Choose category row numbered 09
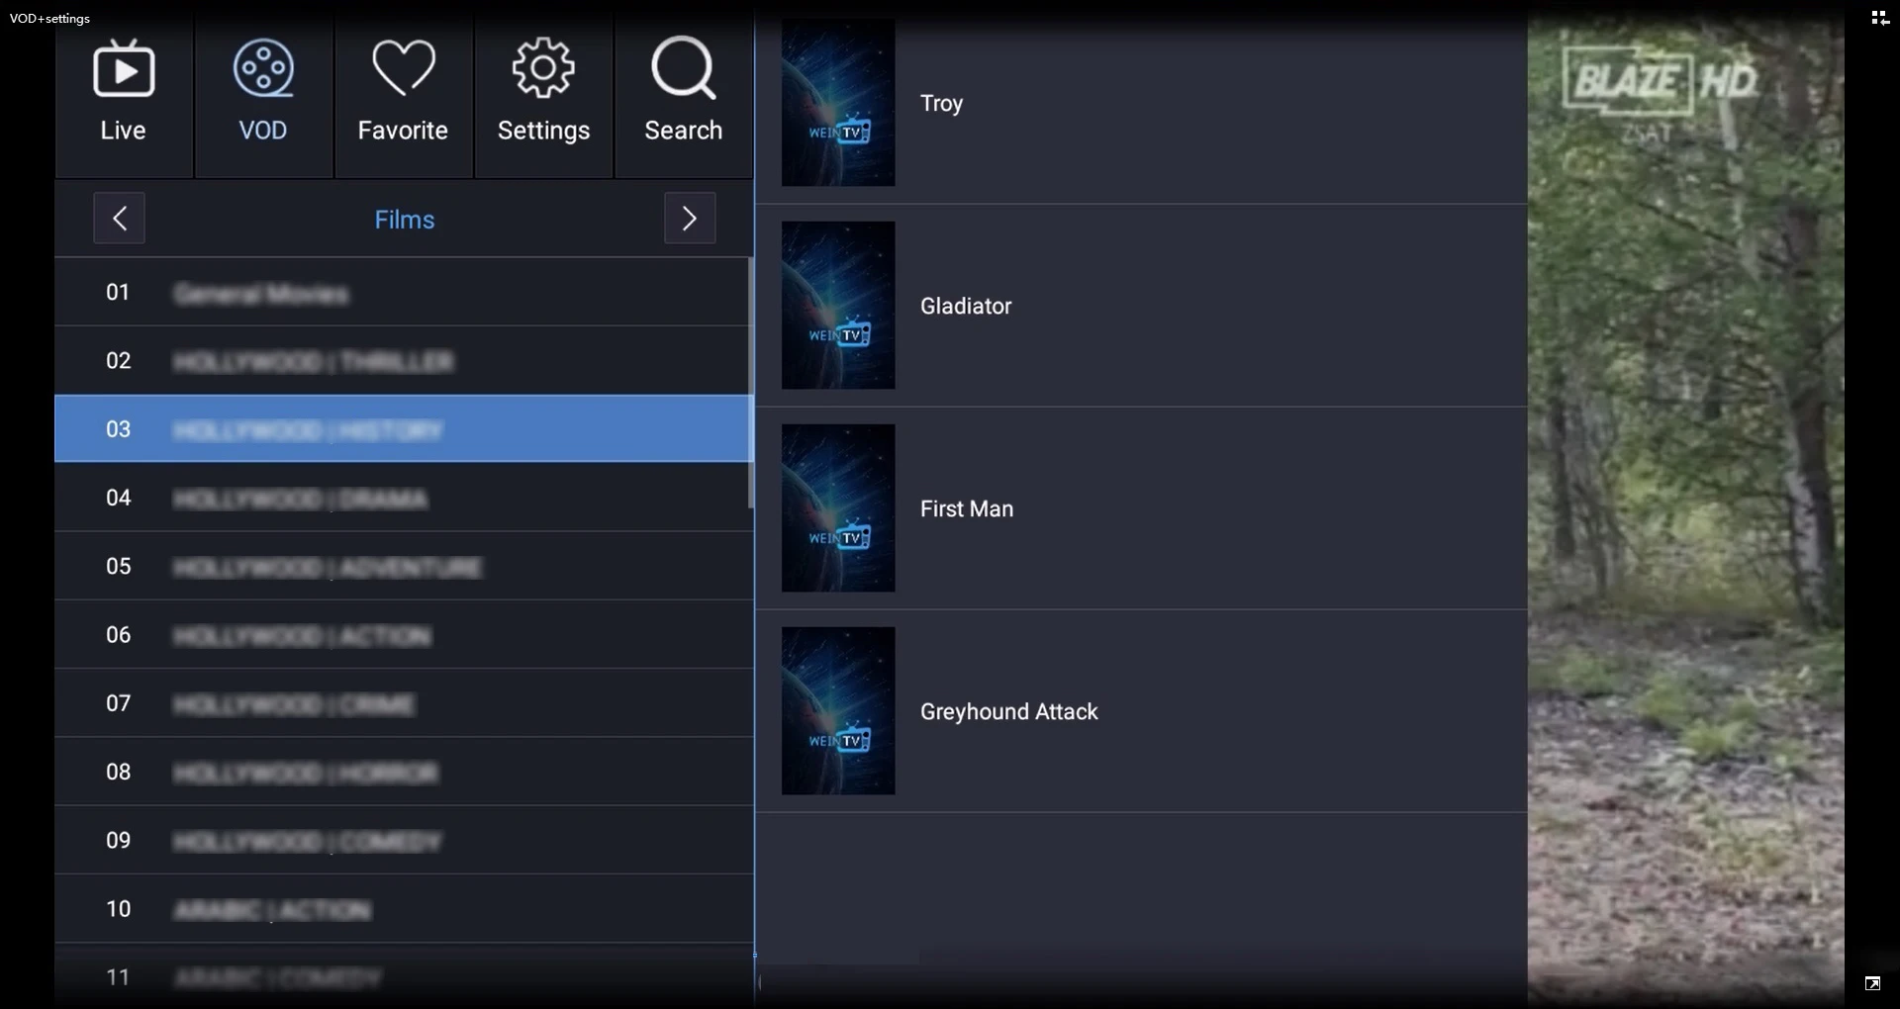 click(402, 840)
